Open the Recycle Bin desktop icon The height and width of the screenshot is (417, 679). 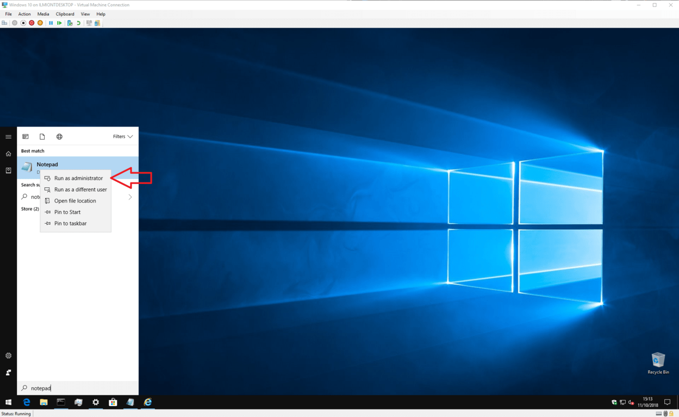(x=658, y=363)
